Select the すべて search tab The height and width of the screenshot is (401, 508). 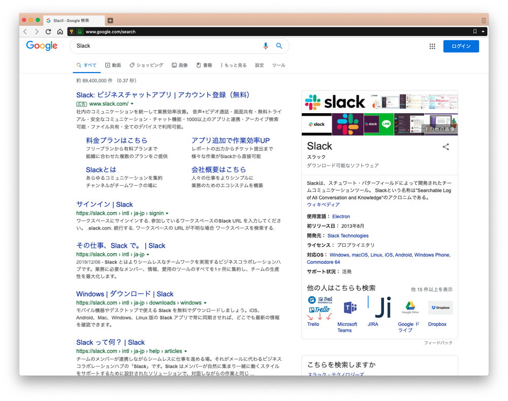pos(86,65)
